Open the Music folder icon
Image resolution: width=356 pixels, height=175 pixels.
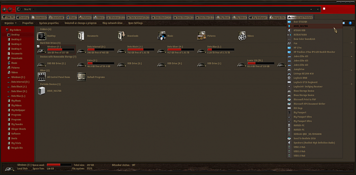tap(161, 36)
